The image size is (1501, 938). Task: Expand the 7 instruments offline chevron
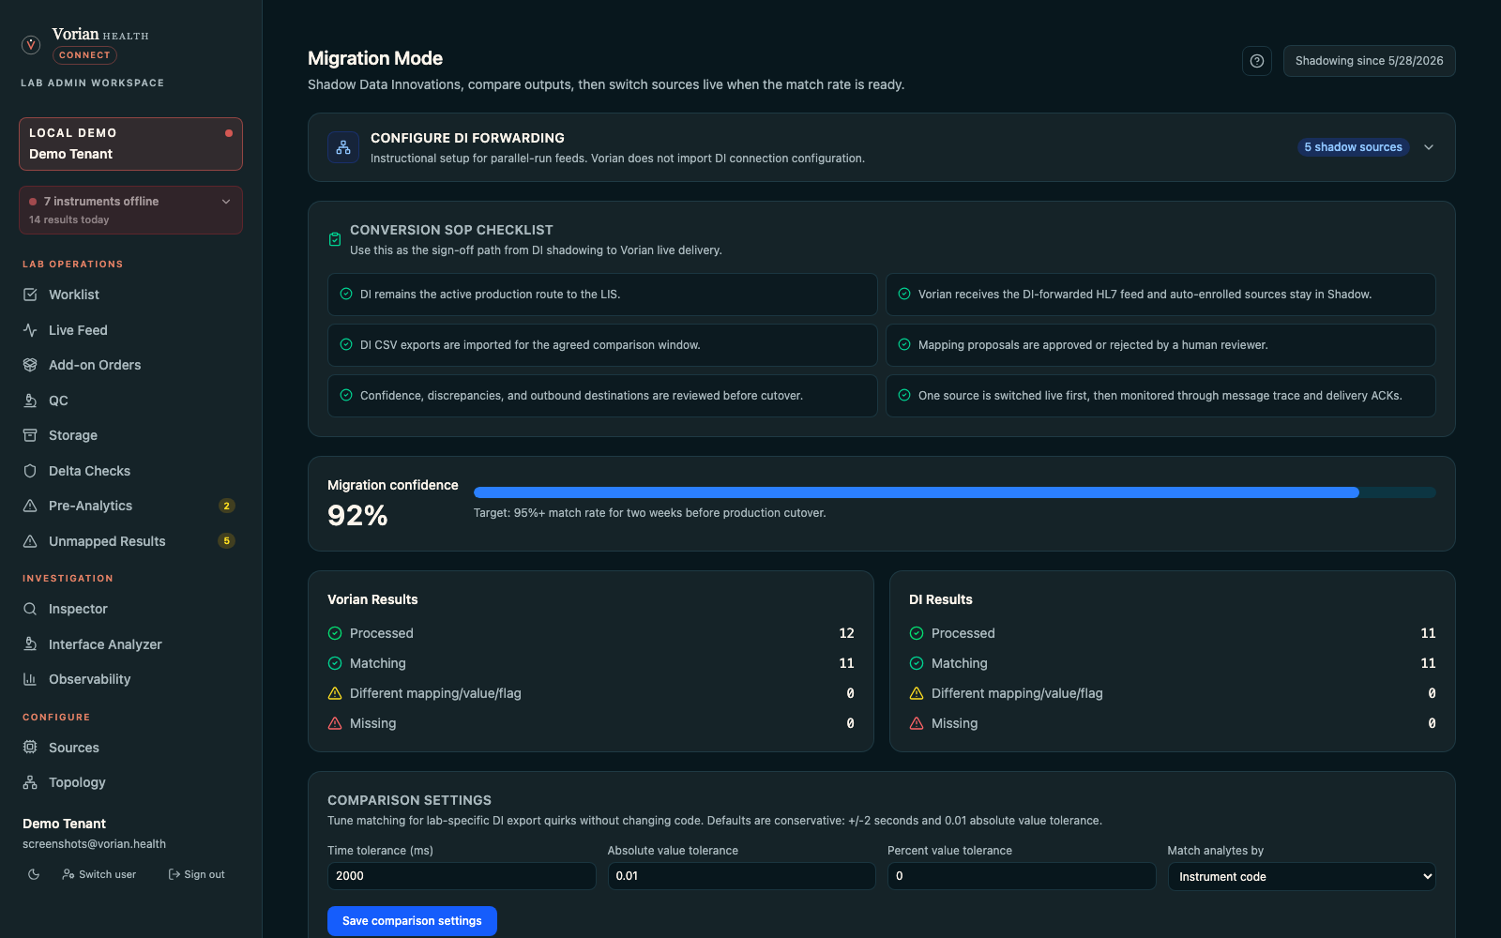point(226,202)
